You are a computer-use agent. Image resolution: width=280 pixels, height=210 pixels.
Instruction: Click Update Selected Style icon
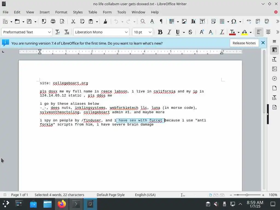[x=57, y=32]
